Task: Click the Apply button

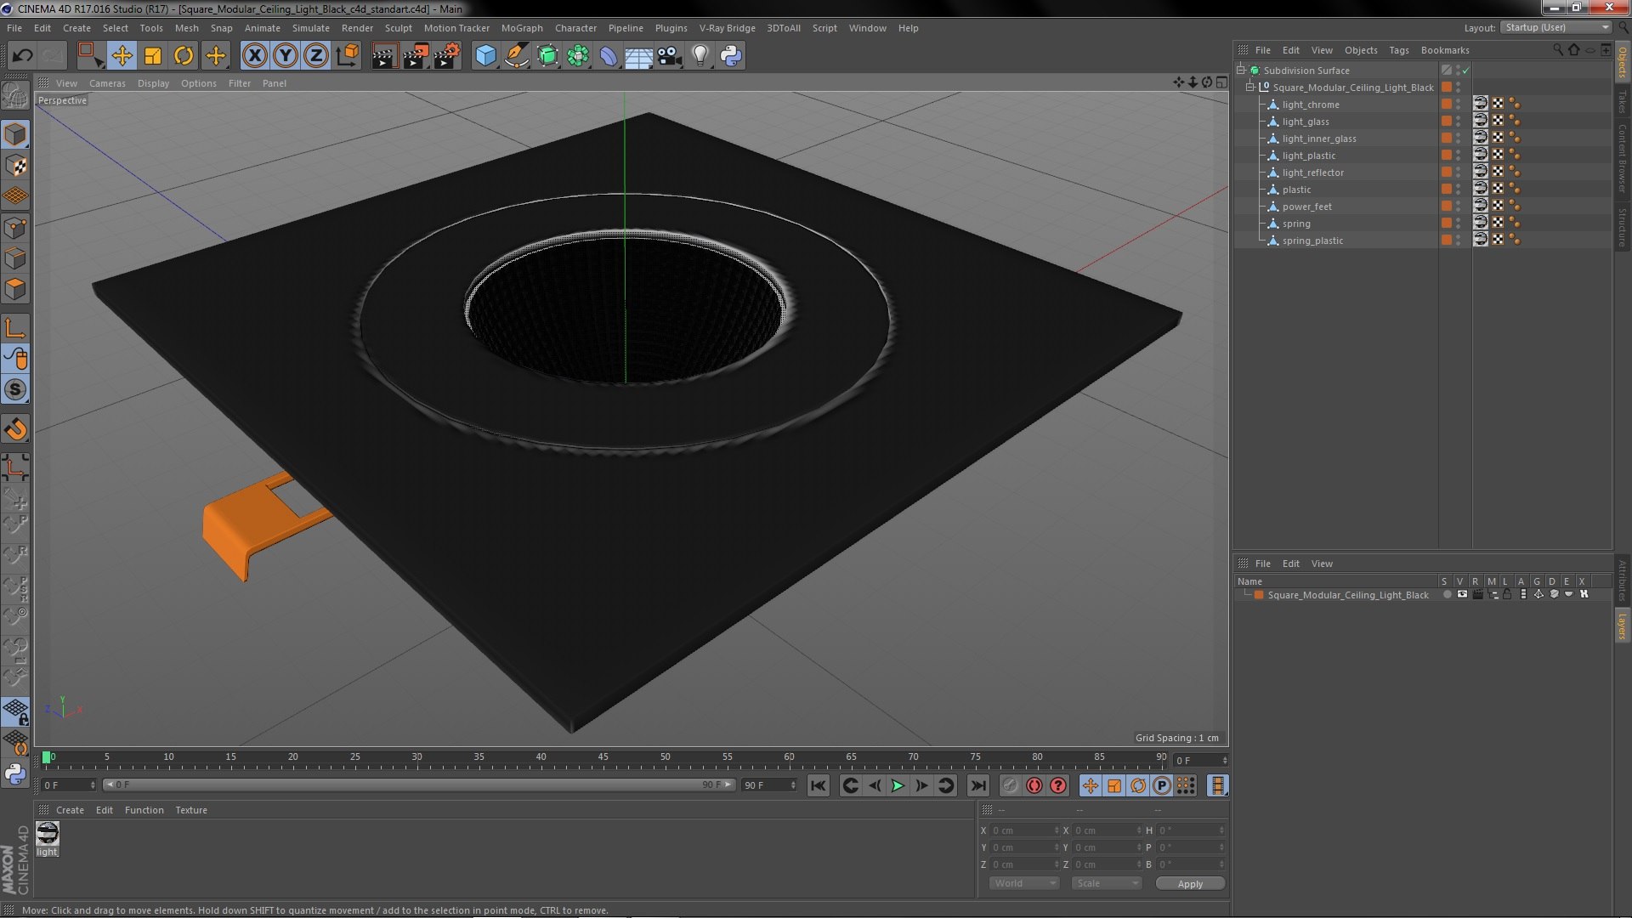Action: click(x=1189, y=884)
